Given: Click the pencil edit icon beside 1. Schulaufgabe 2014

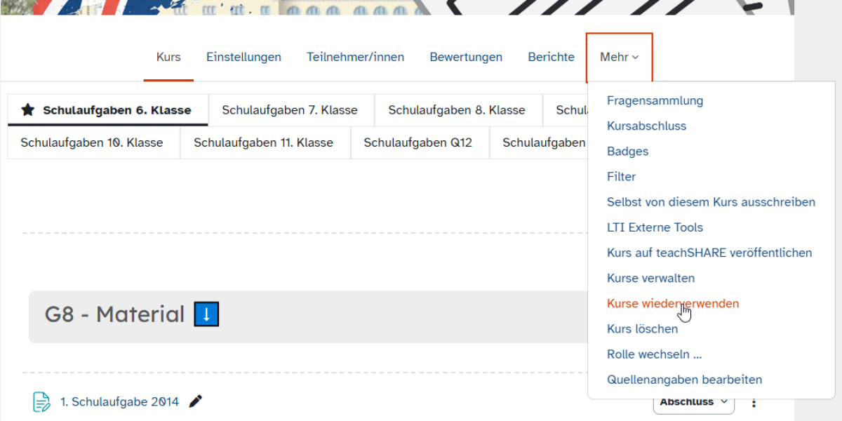Looking at the screenshot, I should (x=196, y=401).
